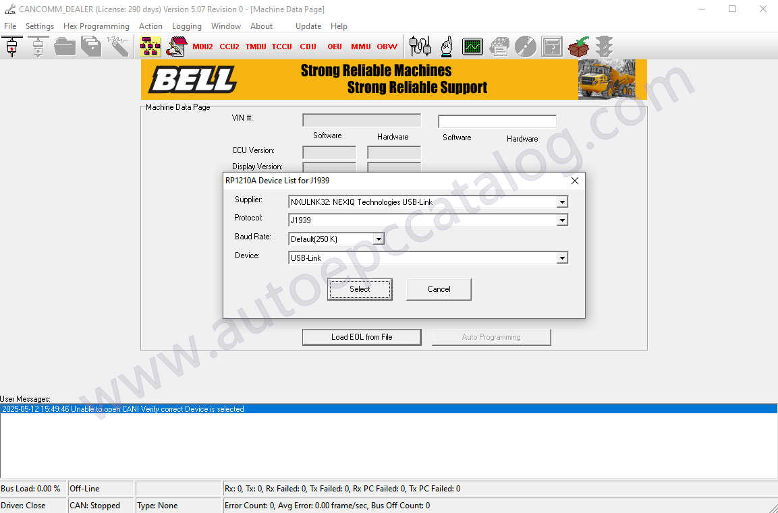Open the Help menu

click(339, 26)
